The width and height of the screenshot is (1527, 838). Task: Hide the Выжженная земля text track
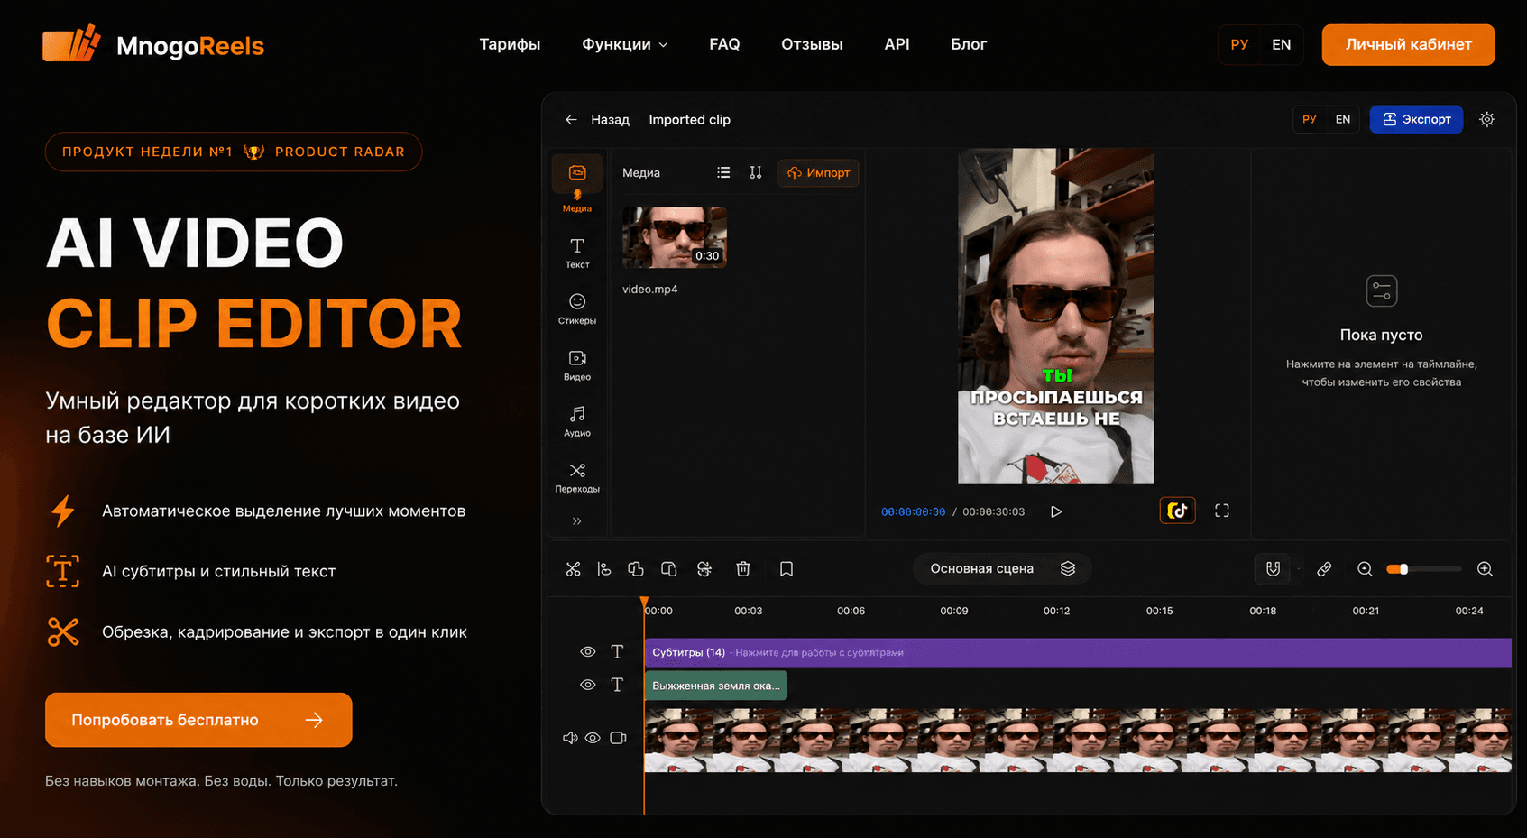click(x=588, y=686)
